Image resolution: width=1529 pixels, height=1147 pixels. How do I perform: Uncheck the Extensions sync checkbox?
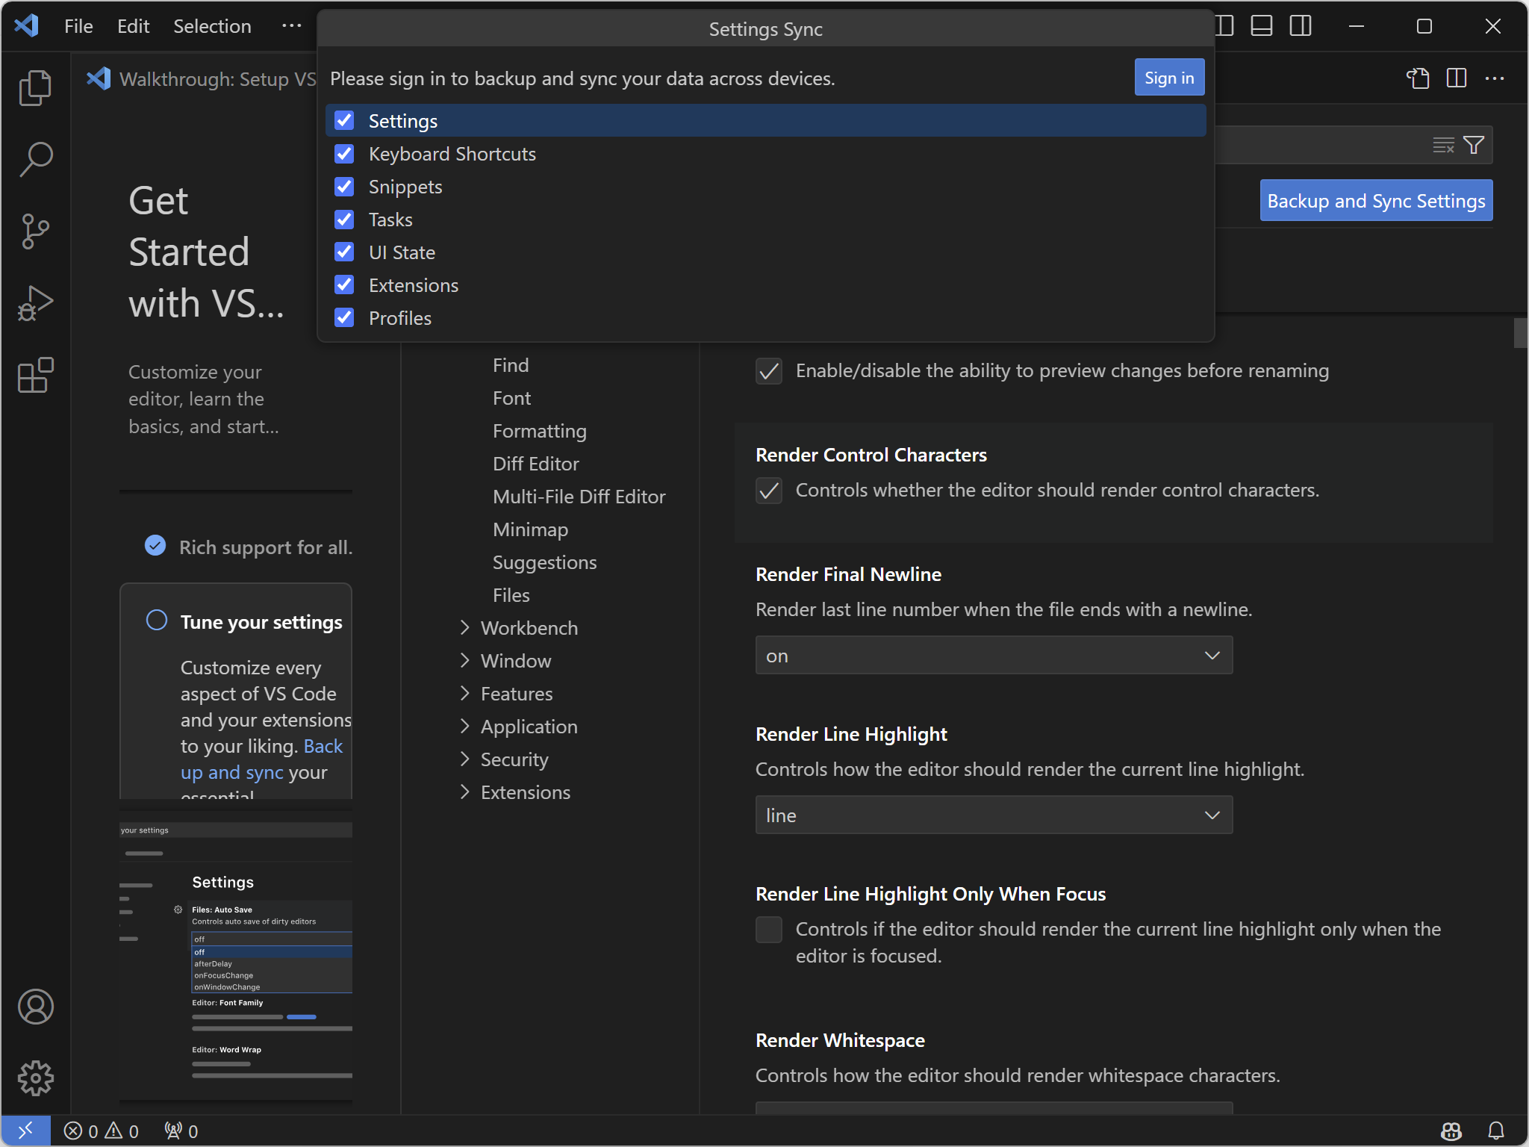click(x=344, y=285)
